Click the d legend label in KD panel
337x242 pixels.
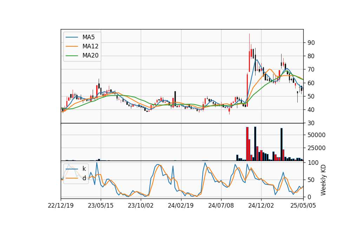[x=84, y=178]
